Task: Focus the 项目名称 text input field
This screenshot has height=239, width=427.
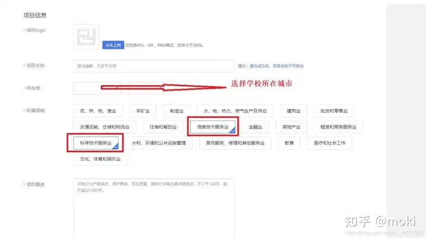Action: click(x=154, y=66)
